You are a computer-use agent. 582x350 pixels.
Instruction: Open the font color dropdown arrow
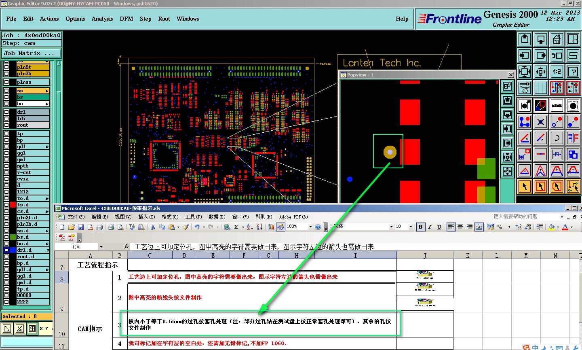coord(571,227)
